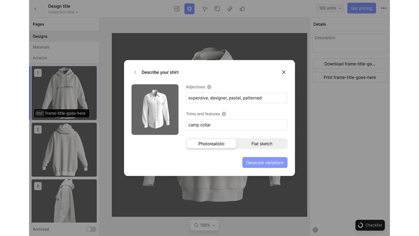Open the three-dot more options menu

[383, 8]
